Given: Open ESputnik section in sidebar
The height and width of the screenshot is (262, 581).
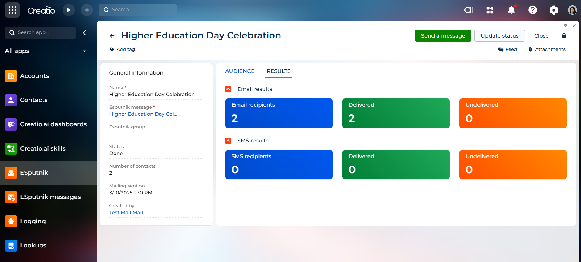Looking at the screenshot, I should 49,173.
